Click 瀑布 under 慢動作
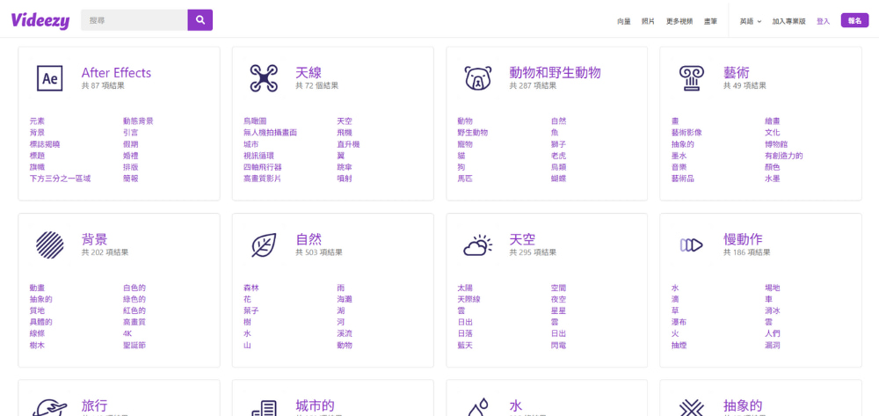Viewport: 879px width, 416px height. pos(679,323)
